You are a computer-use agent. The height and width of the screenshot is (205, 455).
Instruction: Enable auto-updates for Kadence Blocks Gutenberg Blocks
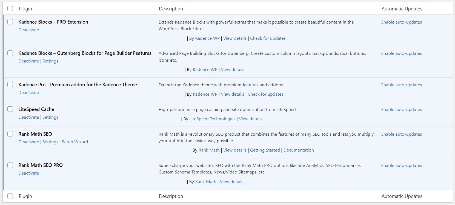click(x=402, y=53)
